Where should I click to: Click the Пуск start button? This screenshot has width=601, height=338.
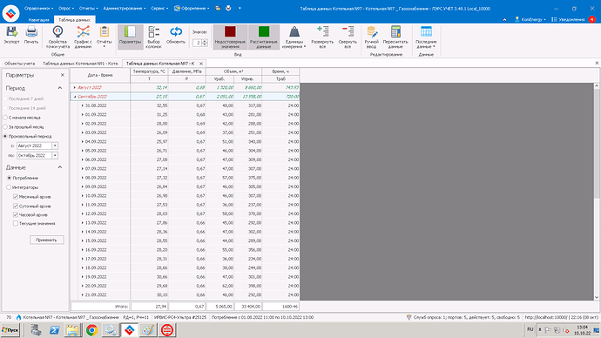(10, 330)
